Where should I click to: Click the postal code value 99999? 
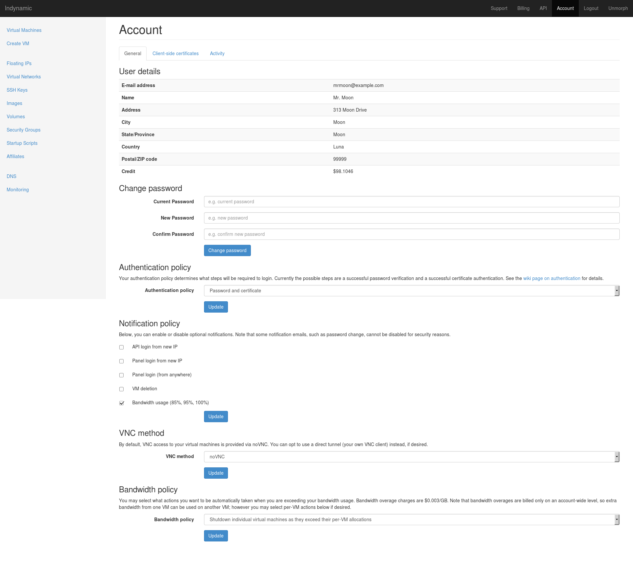click(340, 159)
